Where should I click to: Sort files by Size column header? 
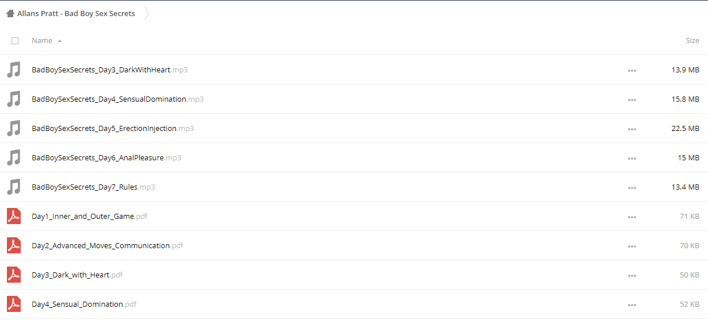click(x=692, y=41)
